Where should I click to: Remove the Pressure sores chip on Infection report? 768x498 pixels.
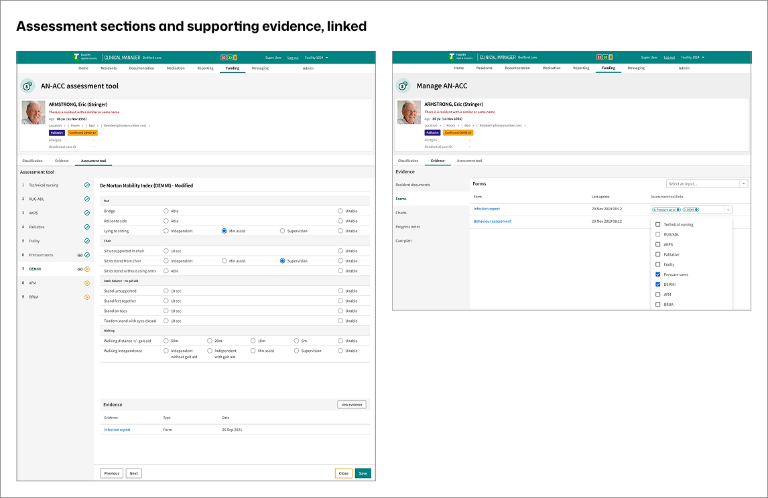coord(678,210)
